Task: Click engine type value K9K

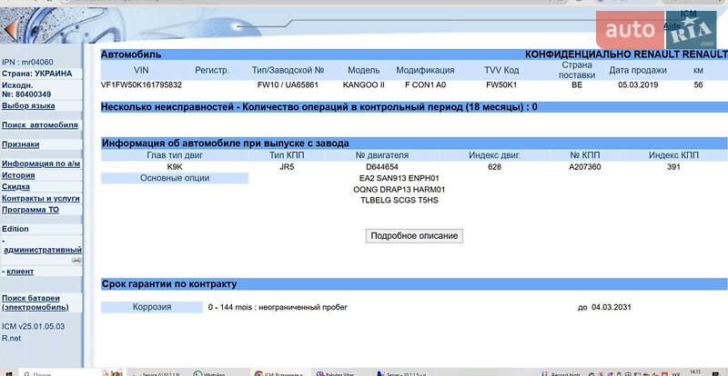Action: click(175, 167)
